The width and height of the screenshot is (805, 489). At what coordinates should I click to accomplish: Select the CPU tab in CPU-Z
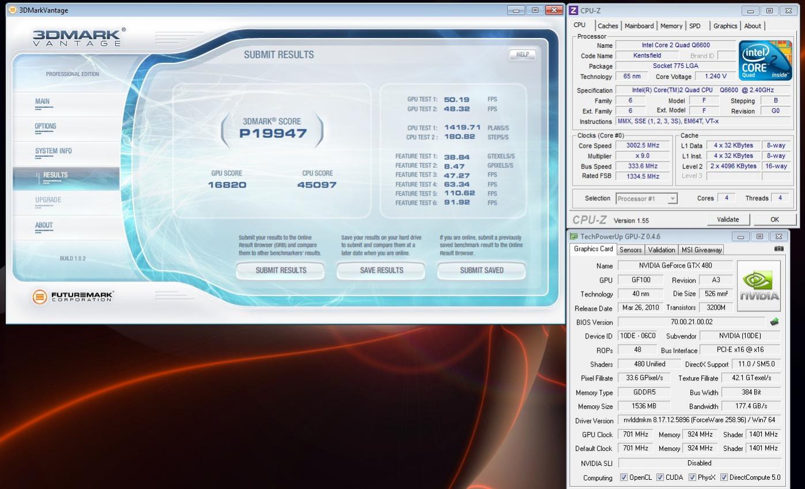coord(580,25)
